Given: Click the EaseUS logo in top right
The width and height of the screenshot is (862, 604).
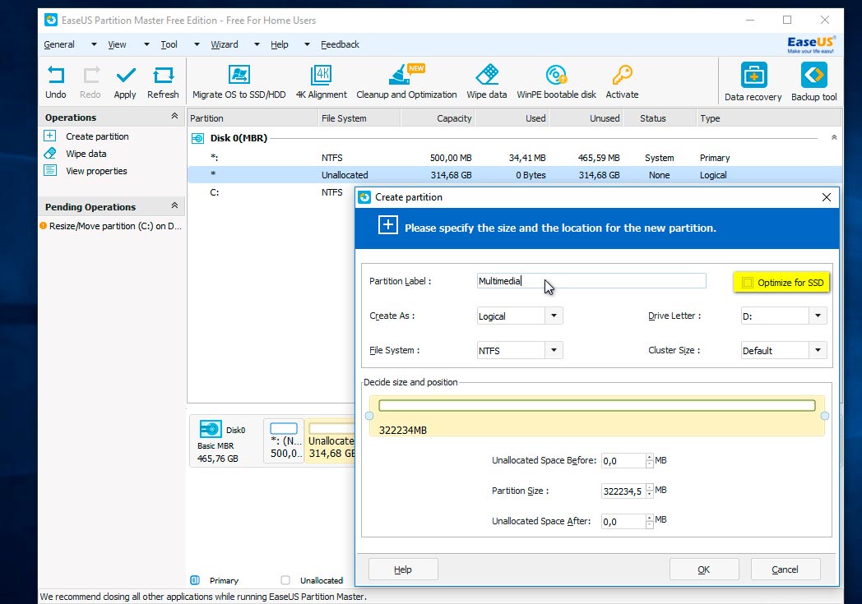Looking at the screenshot, I should pos(811,44).
